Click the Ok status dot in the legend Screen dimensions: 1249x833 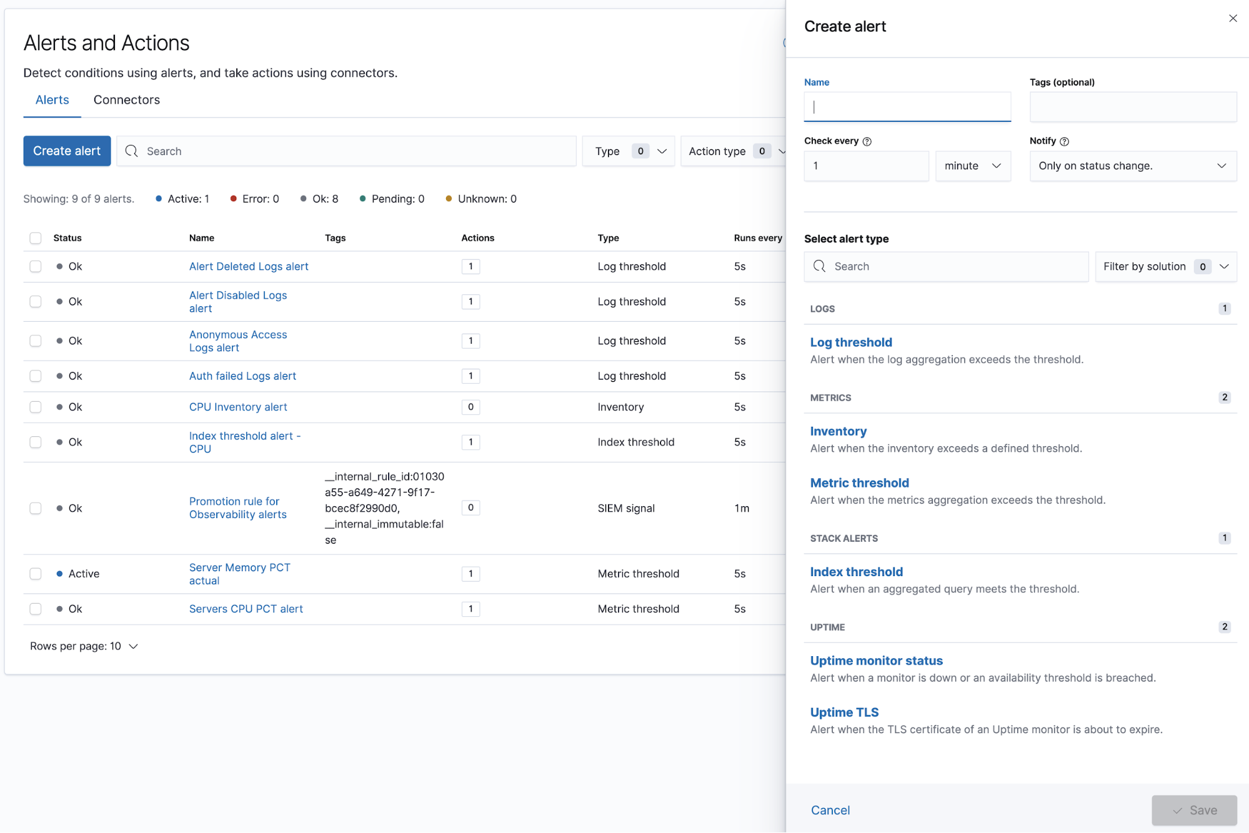point(302,199)
